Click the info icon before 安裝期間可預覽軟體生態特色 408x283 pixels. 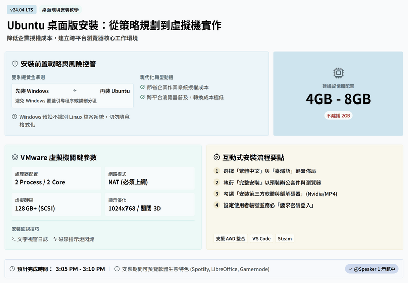(117, 269)
